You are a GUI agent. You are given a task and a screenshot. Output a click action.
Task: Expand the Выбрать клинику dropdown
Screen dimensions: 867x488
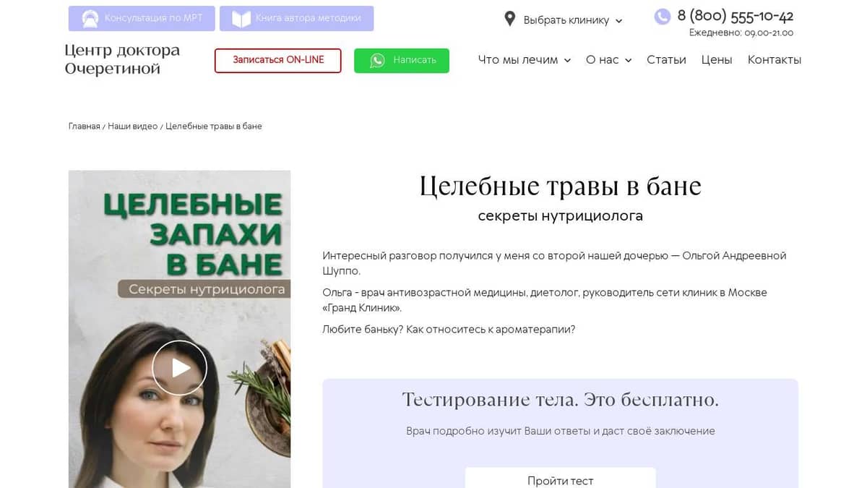coord(564,20)
